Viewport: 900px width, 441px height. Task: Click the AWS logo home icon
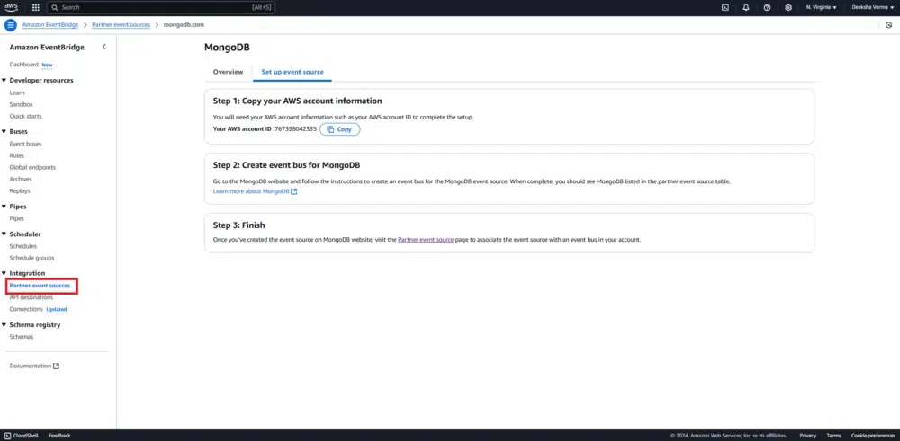[11, 7]
